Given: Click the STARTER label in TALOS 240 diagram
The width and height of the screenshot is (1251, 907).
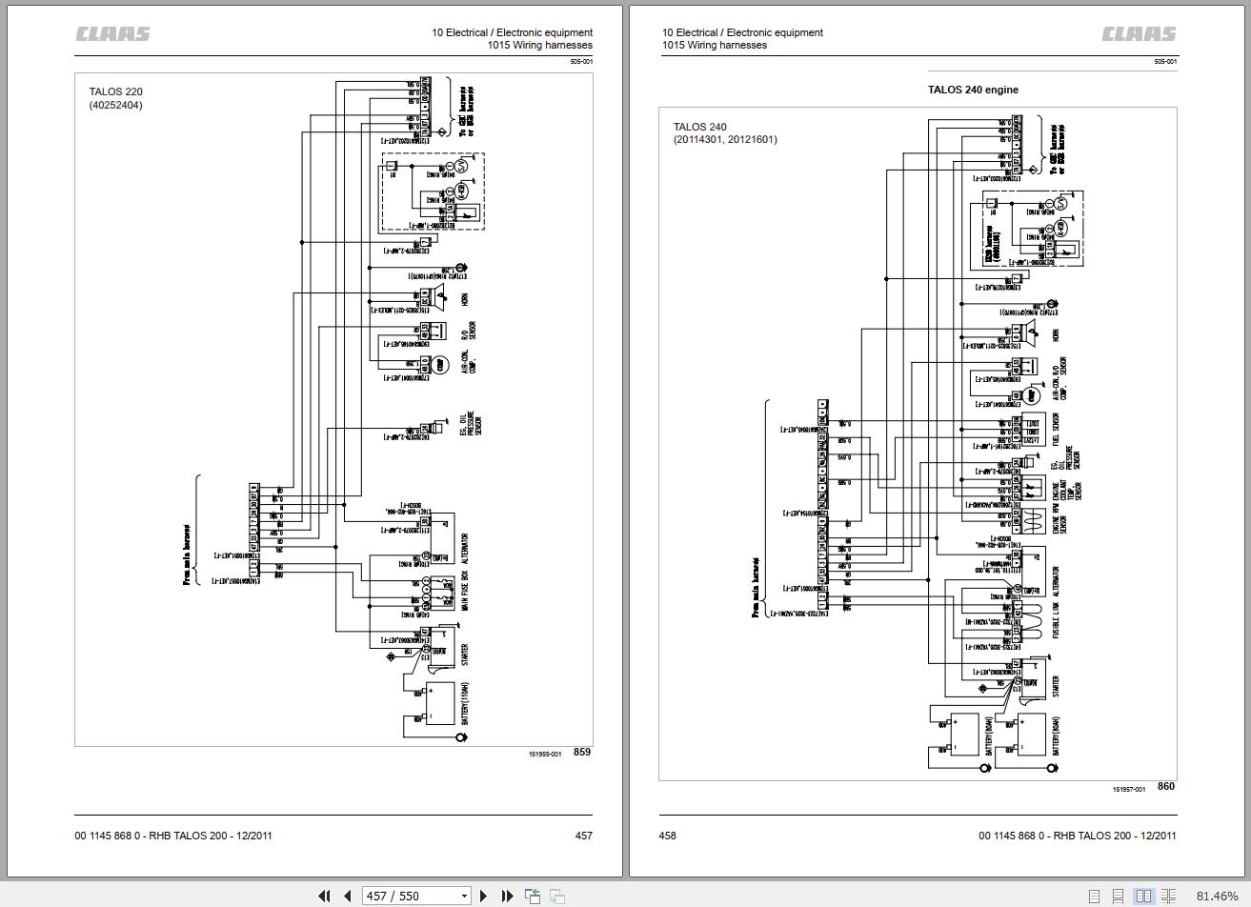Looking at the screenshot, I should [x=1056, y=686].
